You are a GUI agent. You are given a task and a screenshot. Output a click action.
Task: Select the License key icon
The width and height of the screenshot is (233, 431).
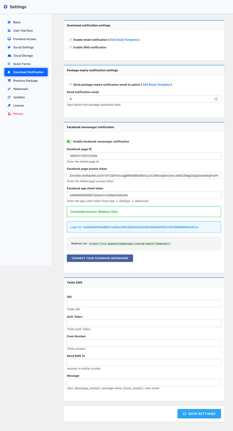coord(10,105)
